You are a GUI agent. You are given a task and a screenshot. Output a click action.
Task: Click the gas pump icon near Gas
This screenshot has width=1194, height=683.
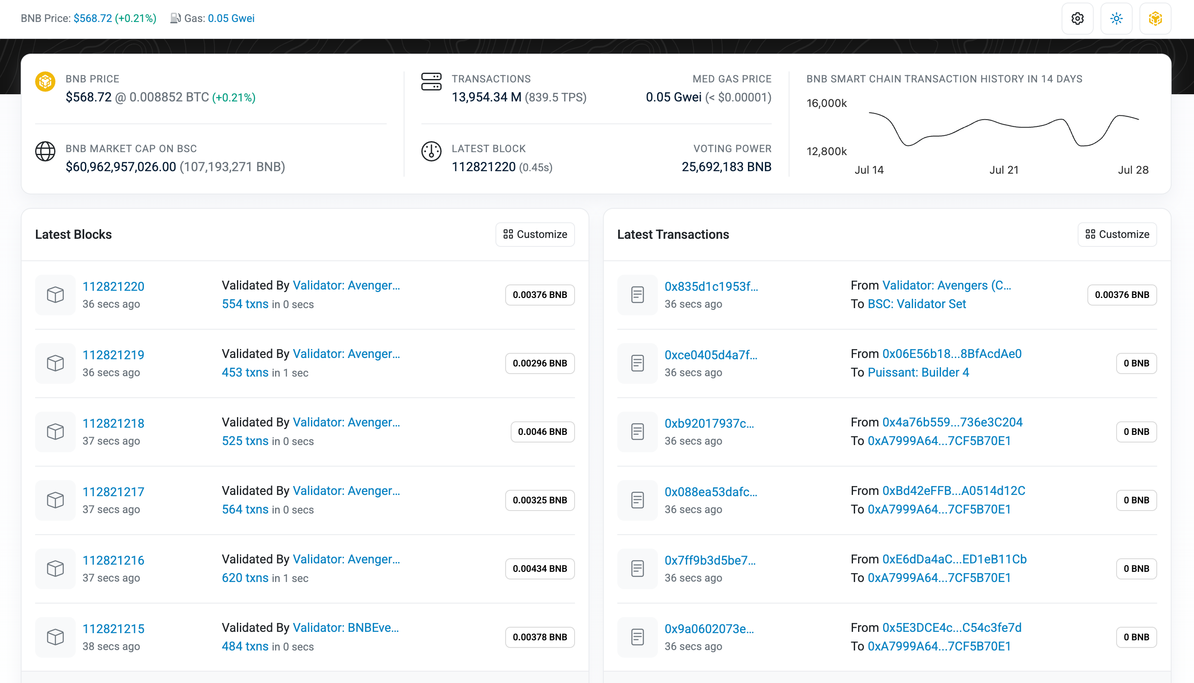176,18
